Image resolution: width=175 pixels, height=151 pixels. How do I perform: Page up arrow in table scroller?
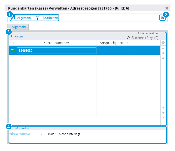pyautogui.click(x=163, y=53)
